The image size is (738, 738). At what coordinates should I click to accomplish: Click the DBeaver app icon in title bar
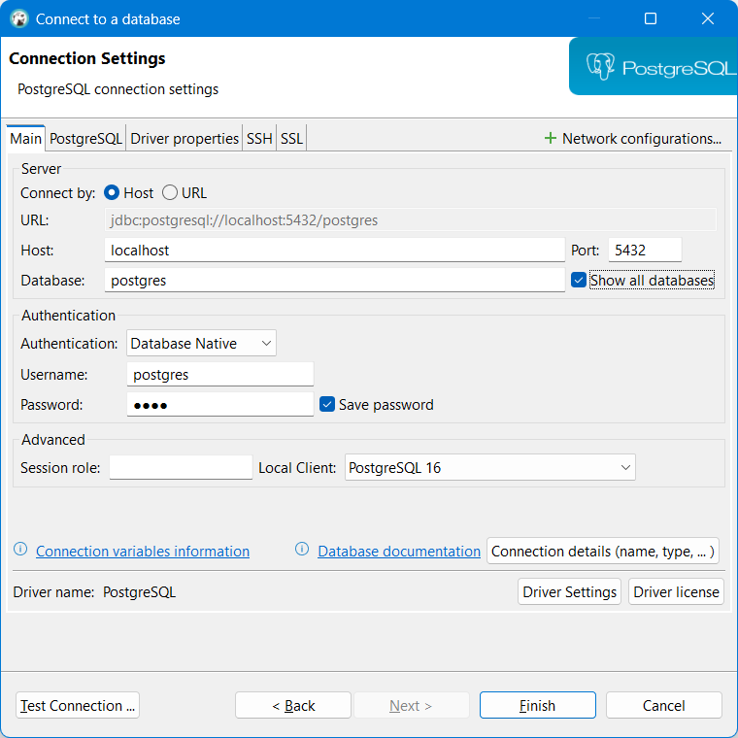coord(19,18)
